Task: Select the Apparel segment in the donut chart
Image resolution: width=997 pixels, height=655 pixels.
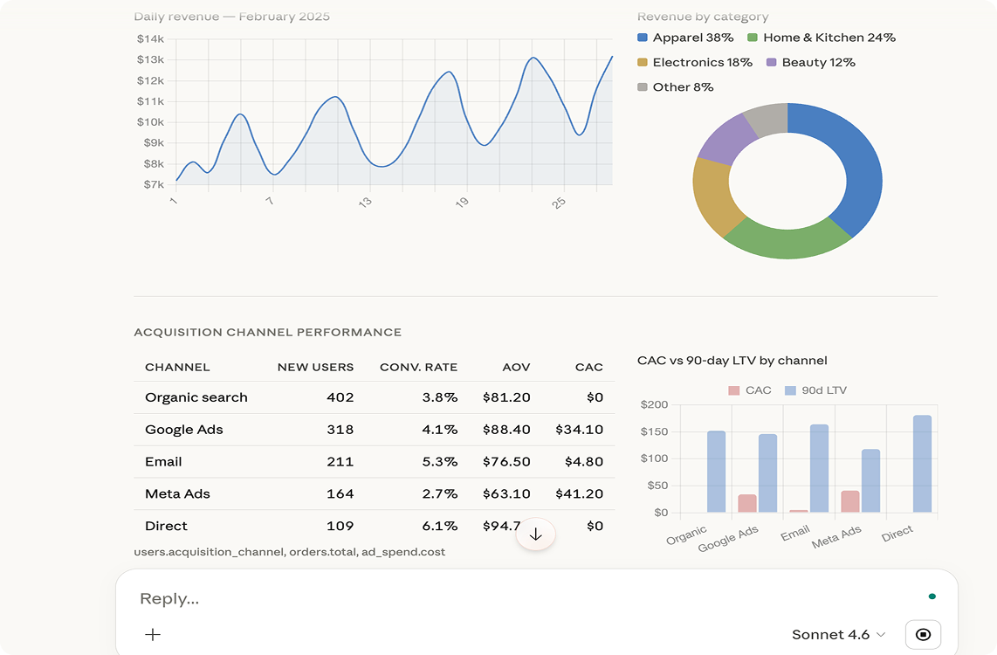Action: coord(860,175)
